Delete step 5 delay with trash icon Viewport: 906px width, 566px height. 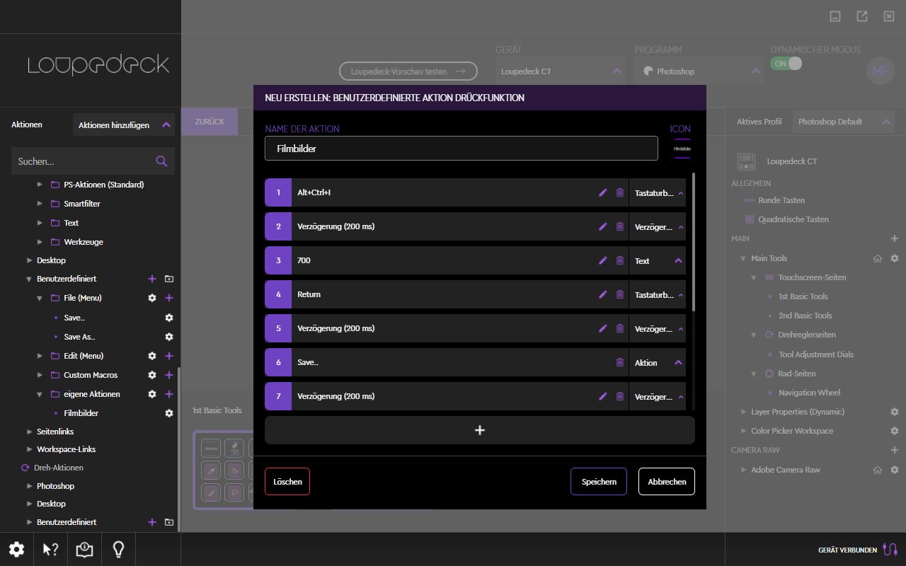coord(620,328)
